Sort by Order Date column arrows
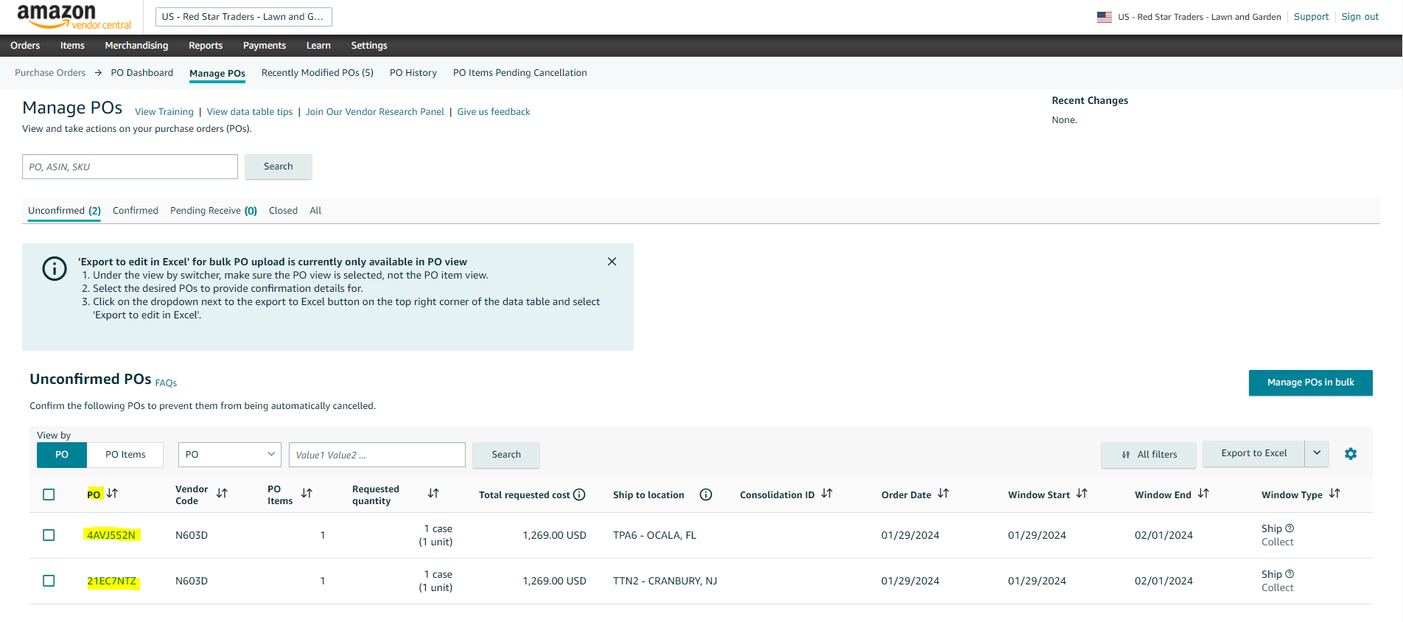1403x622 pixels. point(943,493)
